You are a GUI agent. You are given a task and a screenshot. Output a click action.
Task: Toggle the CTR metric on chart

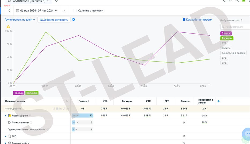[224, 43]
